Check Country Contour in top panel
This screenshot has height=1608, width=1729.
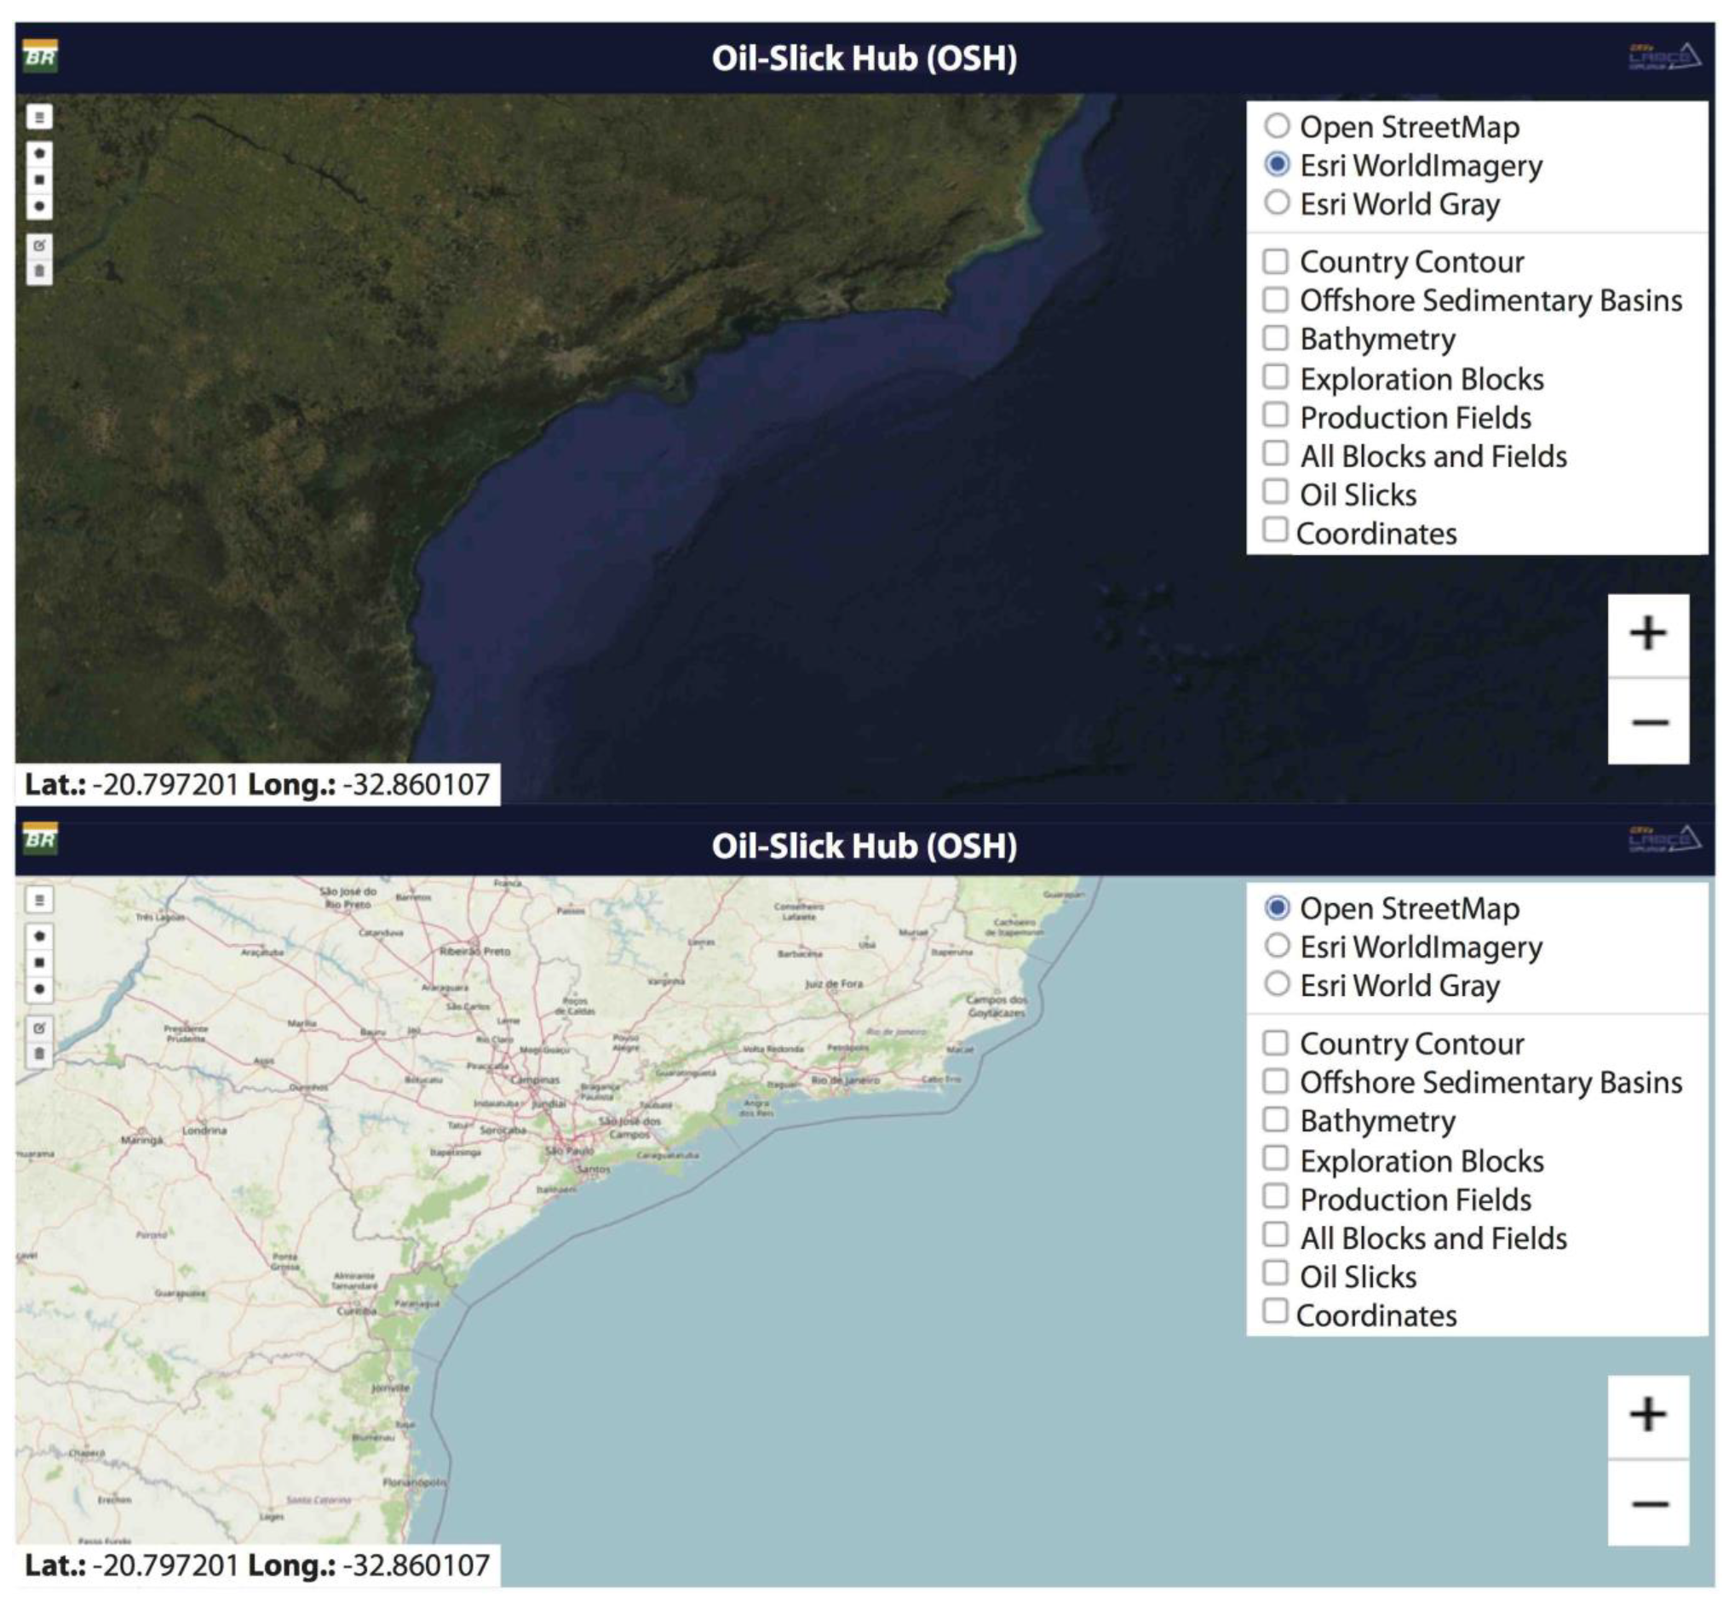pyautogui.click(x=1275, y=260)
